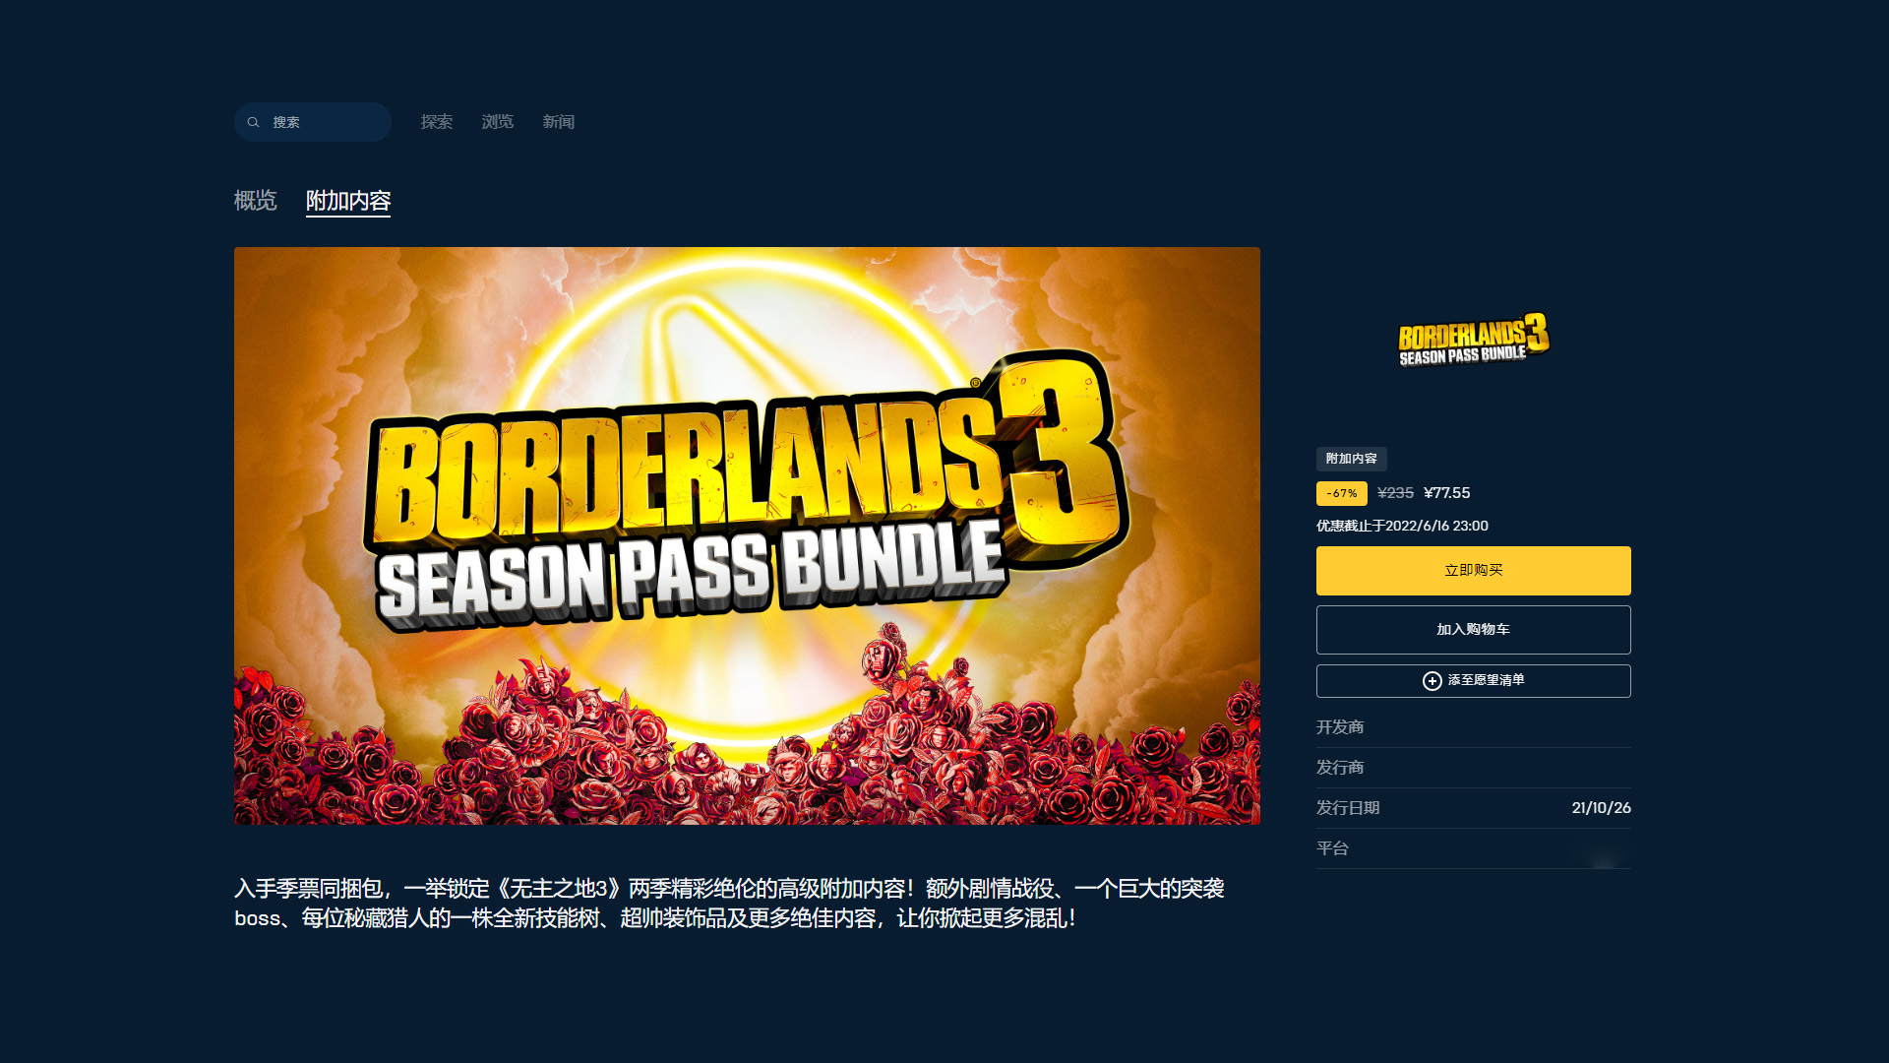
Task: Open the 浏览 navigation link
Action: pos(498,122)
